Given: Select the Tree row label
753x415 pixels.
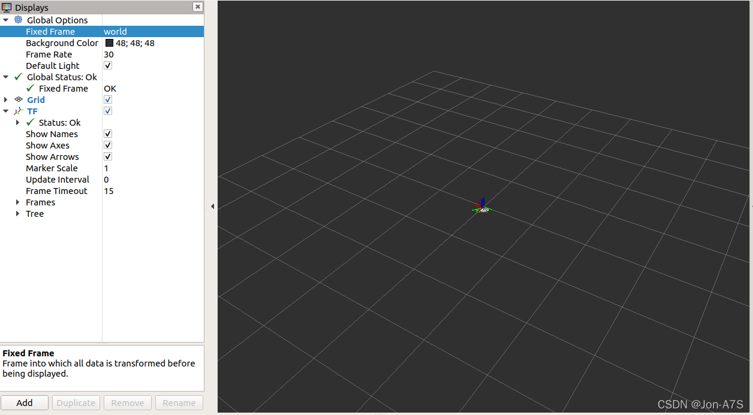Looking at the screenshot, I should [35, 213].
